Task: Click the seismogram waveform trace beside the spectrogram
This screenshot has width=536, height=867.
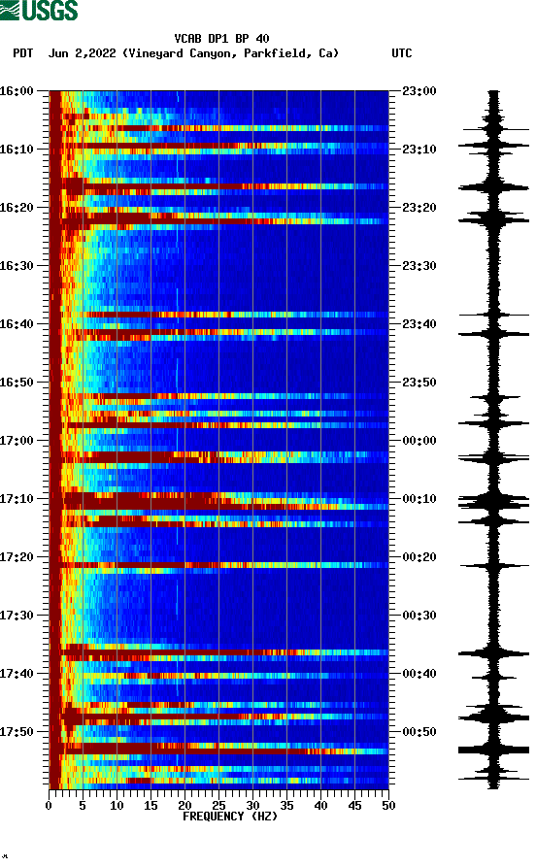Action: pyautogui.click(x=493, y=440)
